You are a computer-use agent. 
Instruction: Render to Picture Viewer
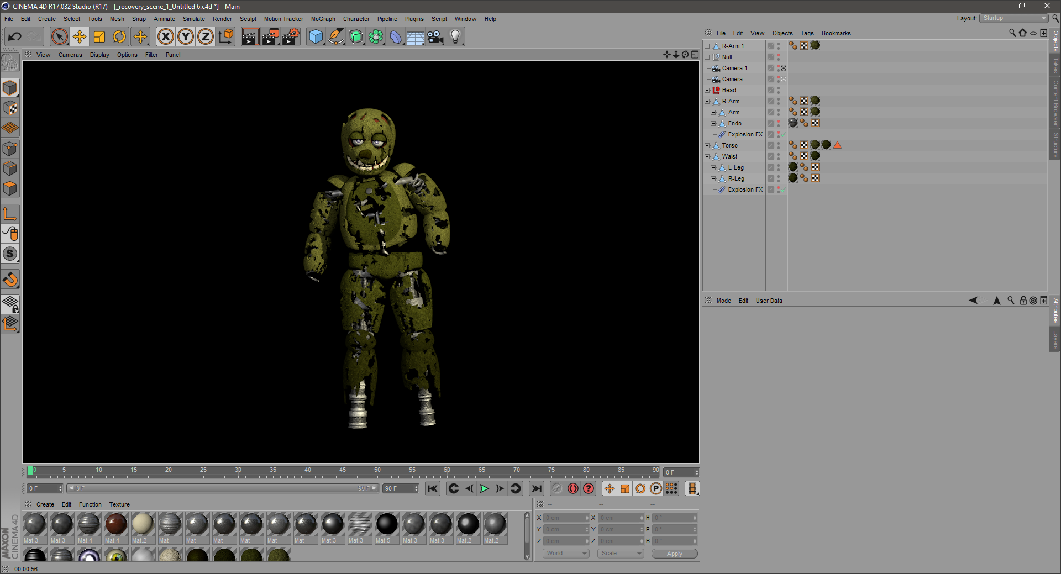(270, 37)
